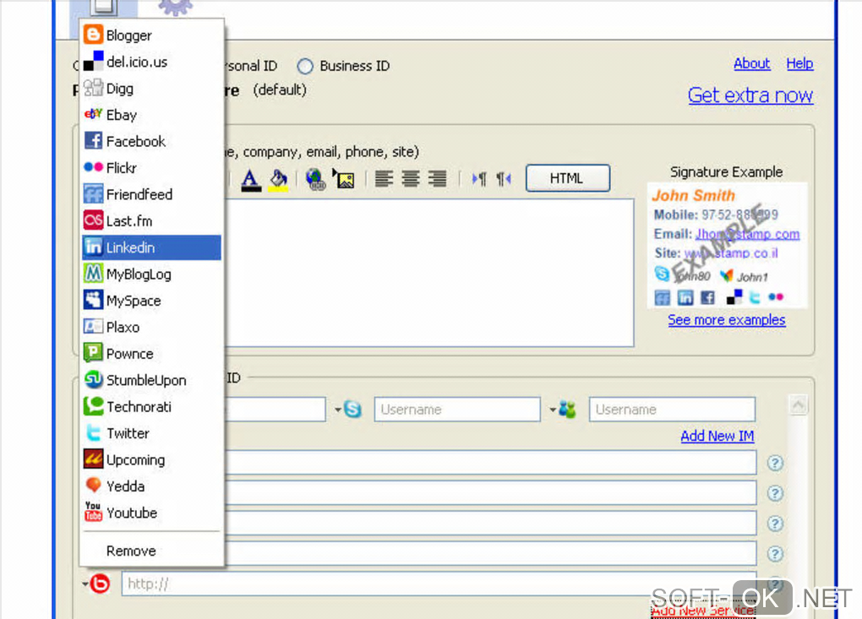Insert a hyperlink with globe icon

[x=315, y=179]
